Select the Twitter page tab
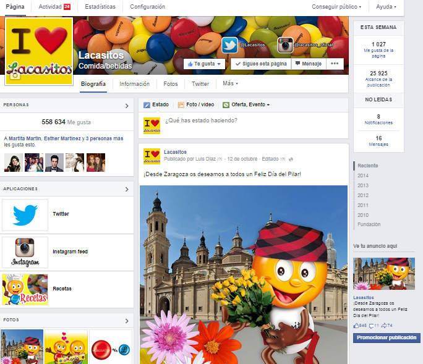Screen dimensions: 423x364 click(x=200, y=84)
